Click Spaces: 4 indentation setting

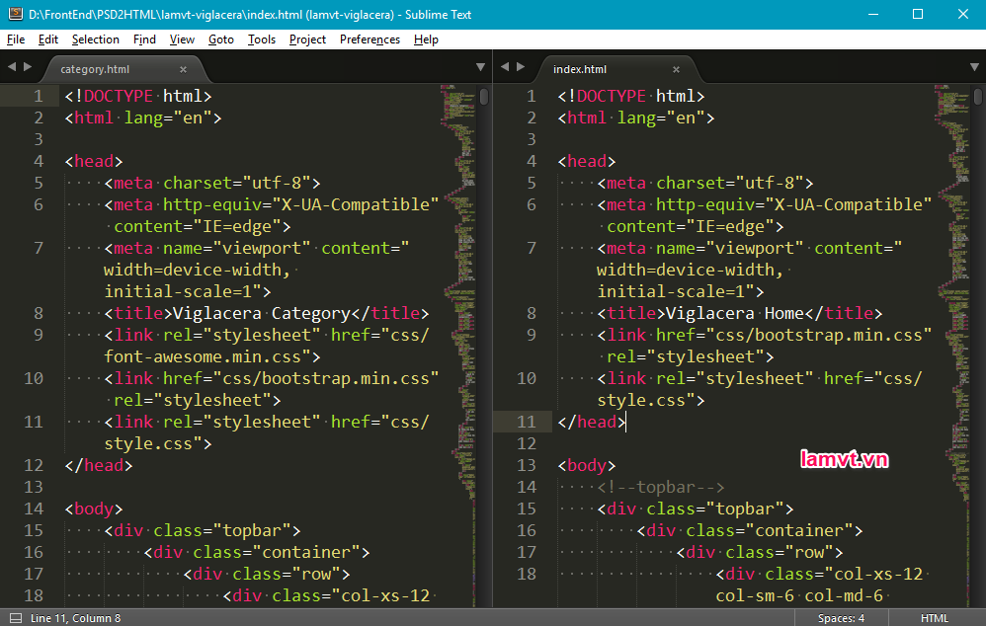(x=841, y=618)
